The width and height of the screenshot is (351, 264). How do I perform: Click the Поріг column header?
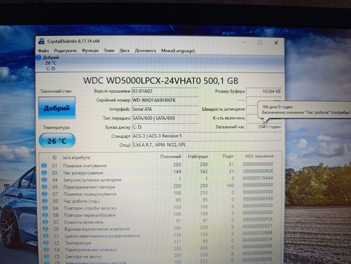pos(228,156)
